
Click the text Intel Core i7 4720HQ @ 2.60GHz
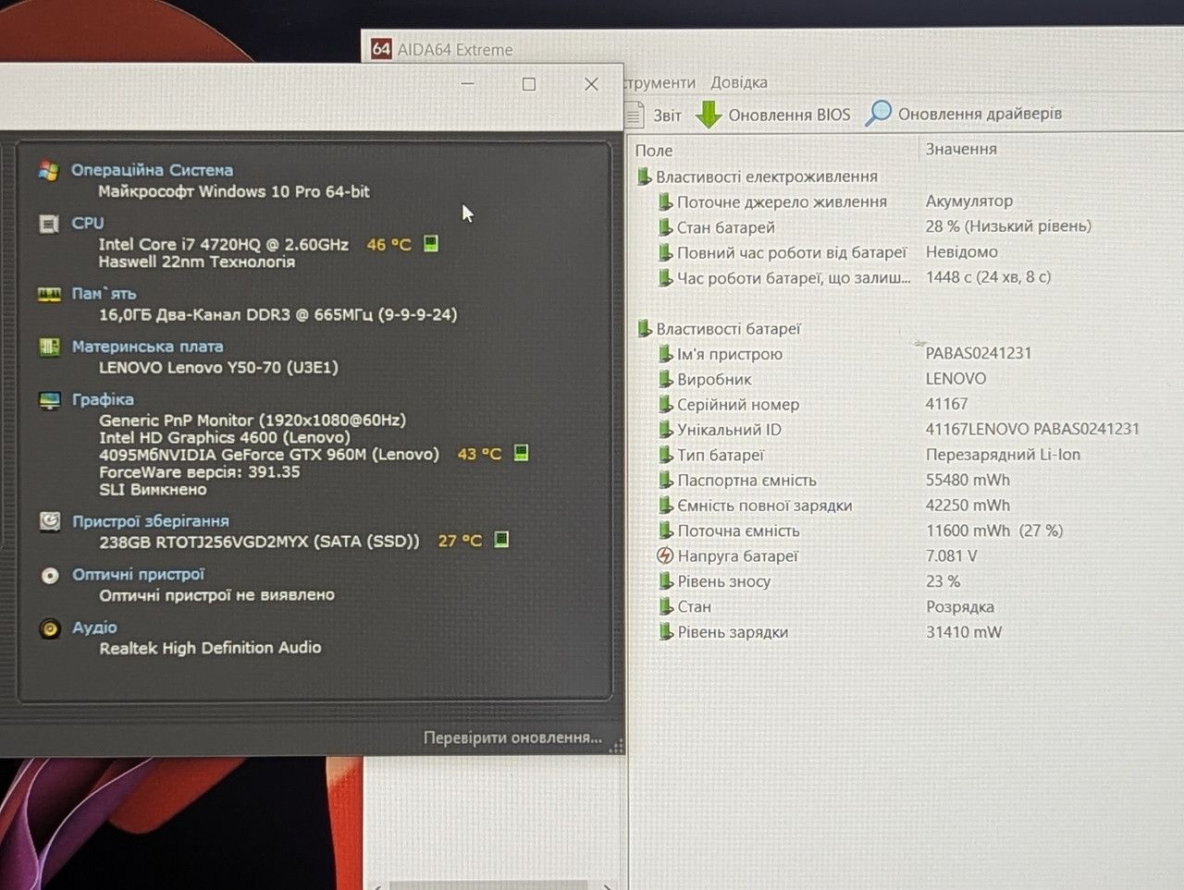tap(224, 244)
